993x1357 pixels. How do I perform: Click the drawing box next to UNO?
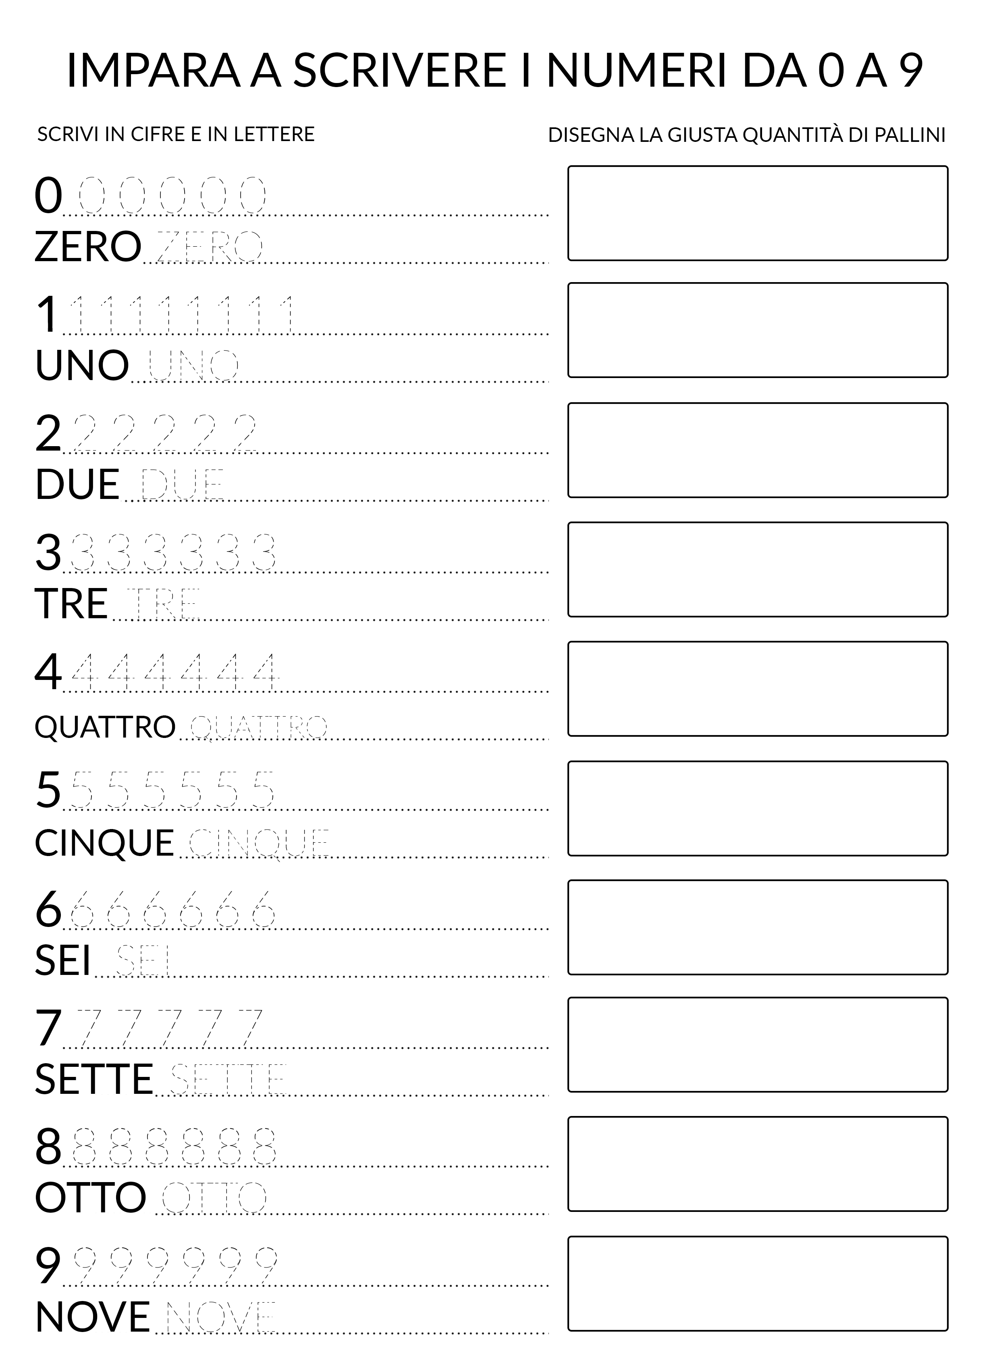click(757, 330)
